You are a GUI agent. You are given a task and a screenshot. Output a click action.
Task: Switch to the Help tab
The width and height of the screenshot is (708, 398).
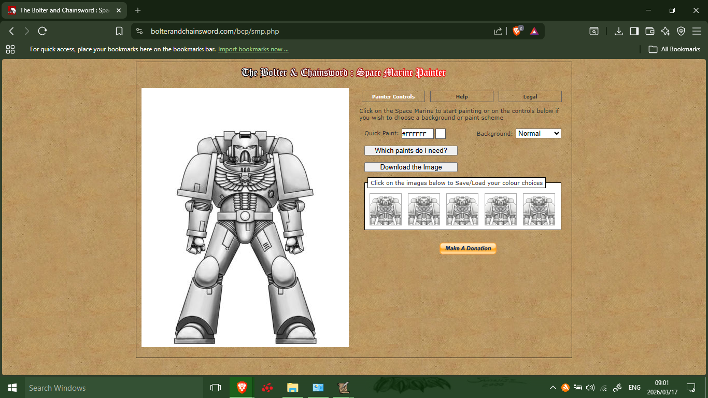pyautogui.click(x=461, y=96)
